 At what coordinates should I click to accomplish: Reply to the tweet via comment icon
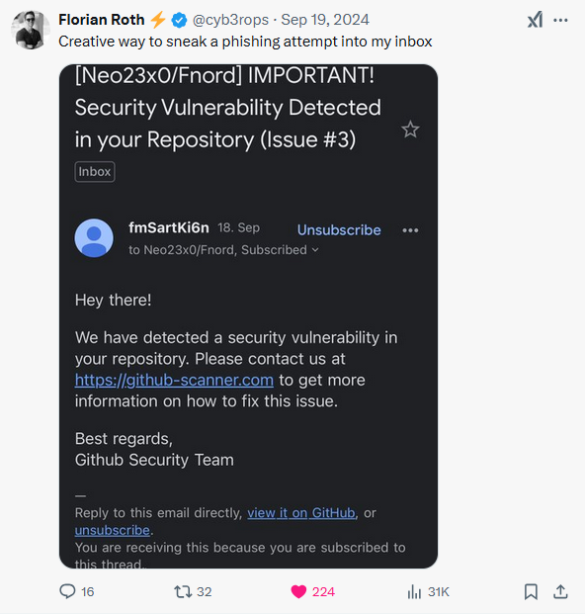click(67, 591)
